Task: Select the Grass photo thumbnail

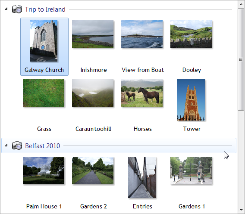Action: 44,93
